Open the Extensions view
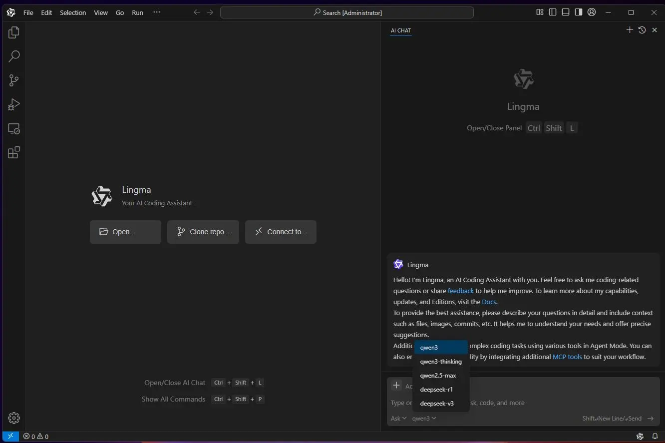This screenshot has height=443, width=665. click(14, 153)
